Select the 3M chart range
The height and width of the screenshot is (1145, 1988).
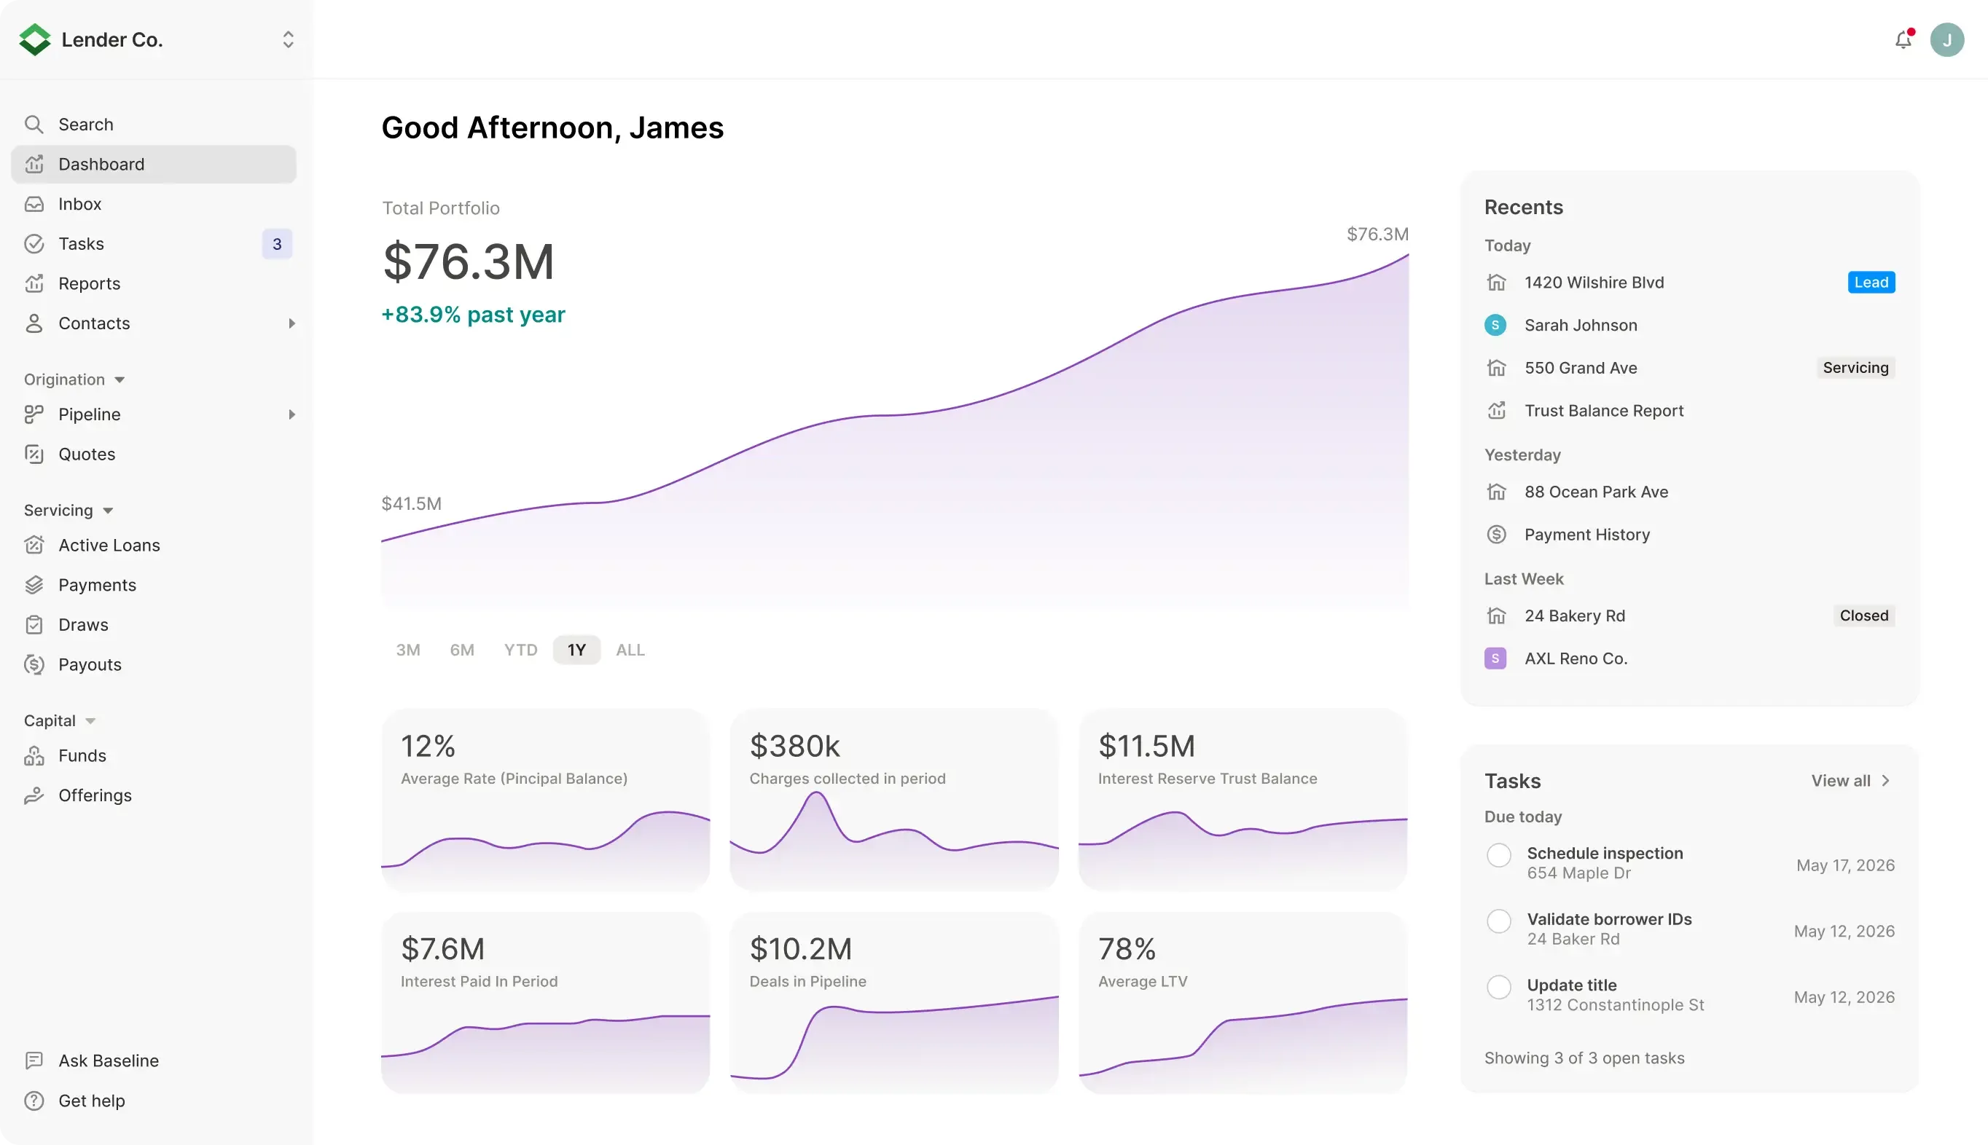408,650
